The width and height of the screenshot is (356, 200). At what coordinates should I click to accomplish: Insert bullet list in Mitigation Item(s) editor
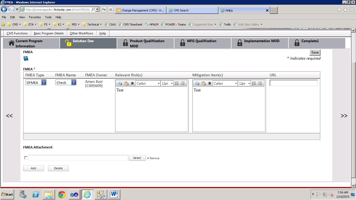[260, 83]
